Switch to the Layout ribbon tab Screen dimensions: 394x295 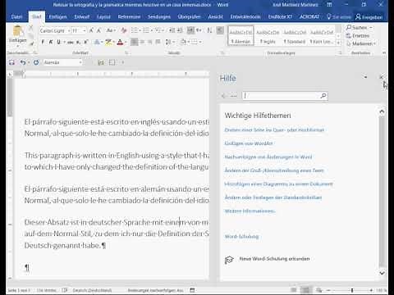(103, 17)
